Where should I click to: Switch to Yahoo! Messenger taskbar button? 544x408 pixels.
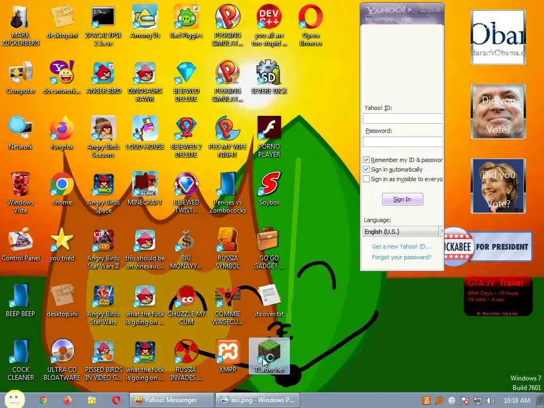click(172, 400)
